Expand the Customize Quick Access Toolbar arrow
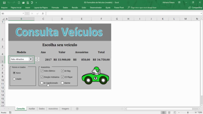203x114 pixels. [36, 3]
